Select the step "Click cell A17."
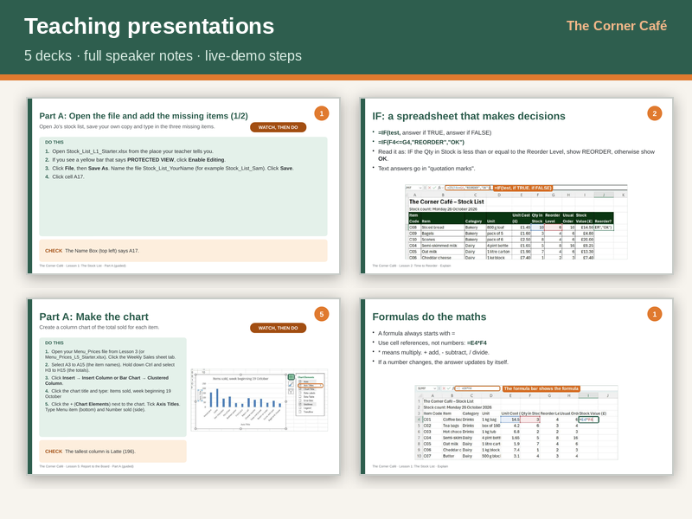The image size is (692, 519). point(64,176)
